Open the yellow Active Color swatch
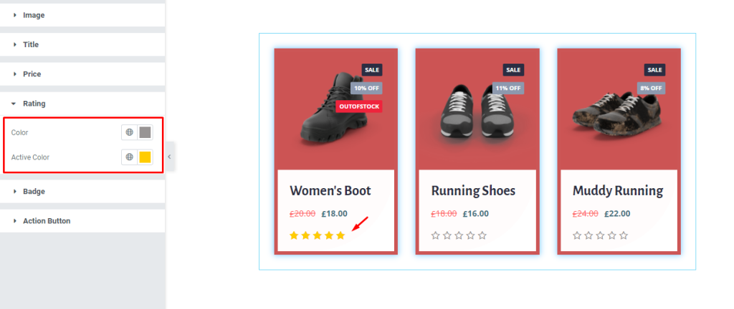734x309 pixels. point(145,157)
